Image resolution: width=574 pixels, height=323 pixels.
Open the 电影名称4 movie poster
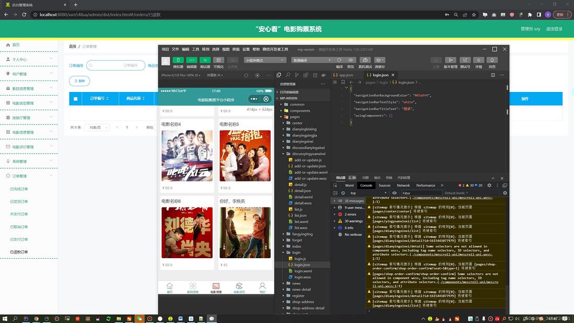187,156
